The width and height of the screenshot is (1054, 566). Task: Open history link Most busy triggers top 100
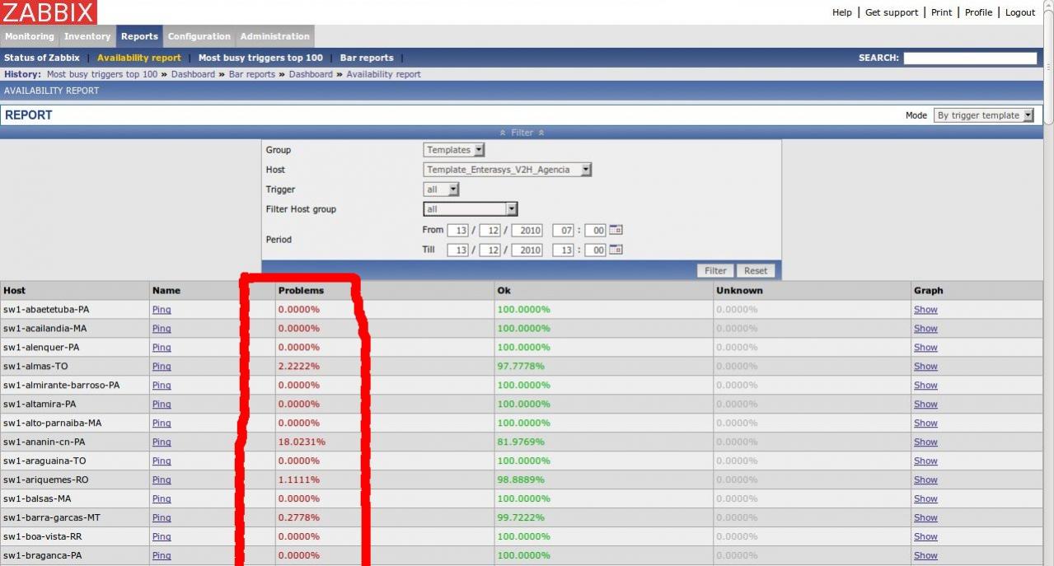coord(102,74)
